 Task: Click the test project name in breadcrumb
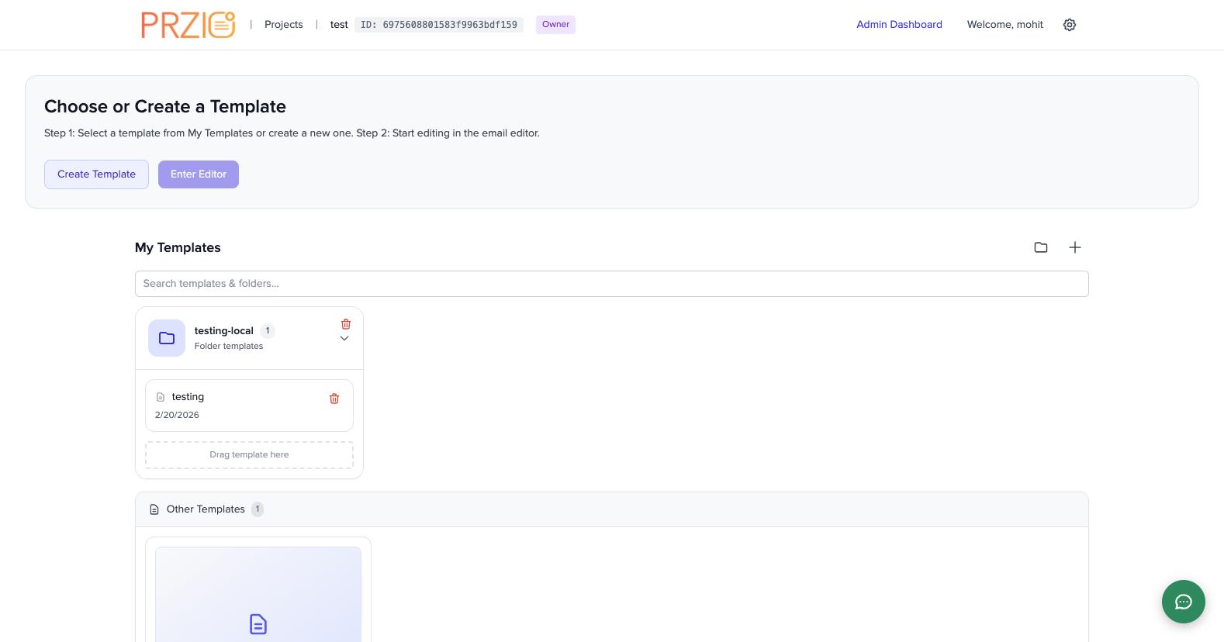tap(339, 25)
